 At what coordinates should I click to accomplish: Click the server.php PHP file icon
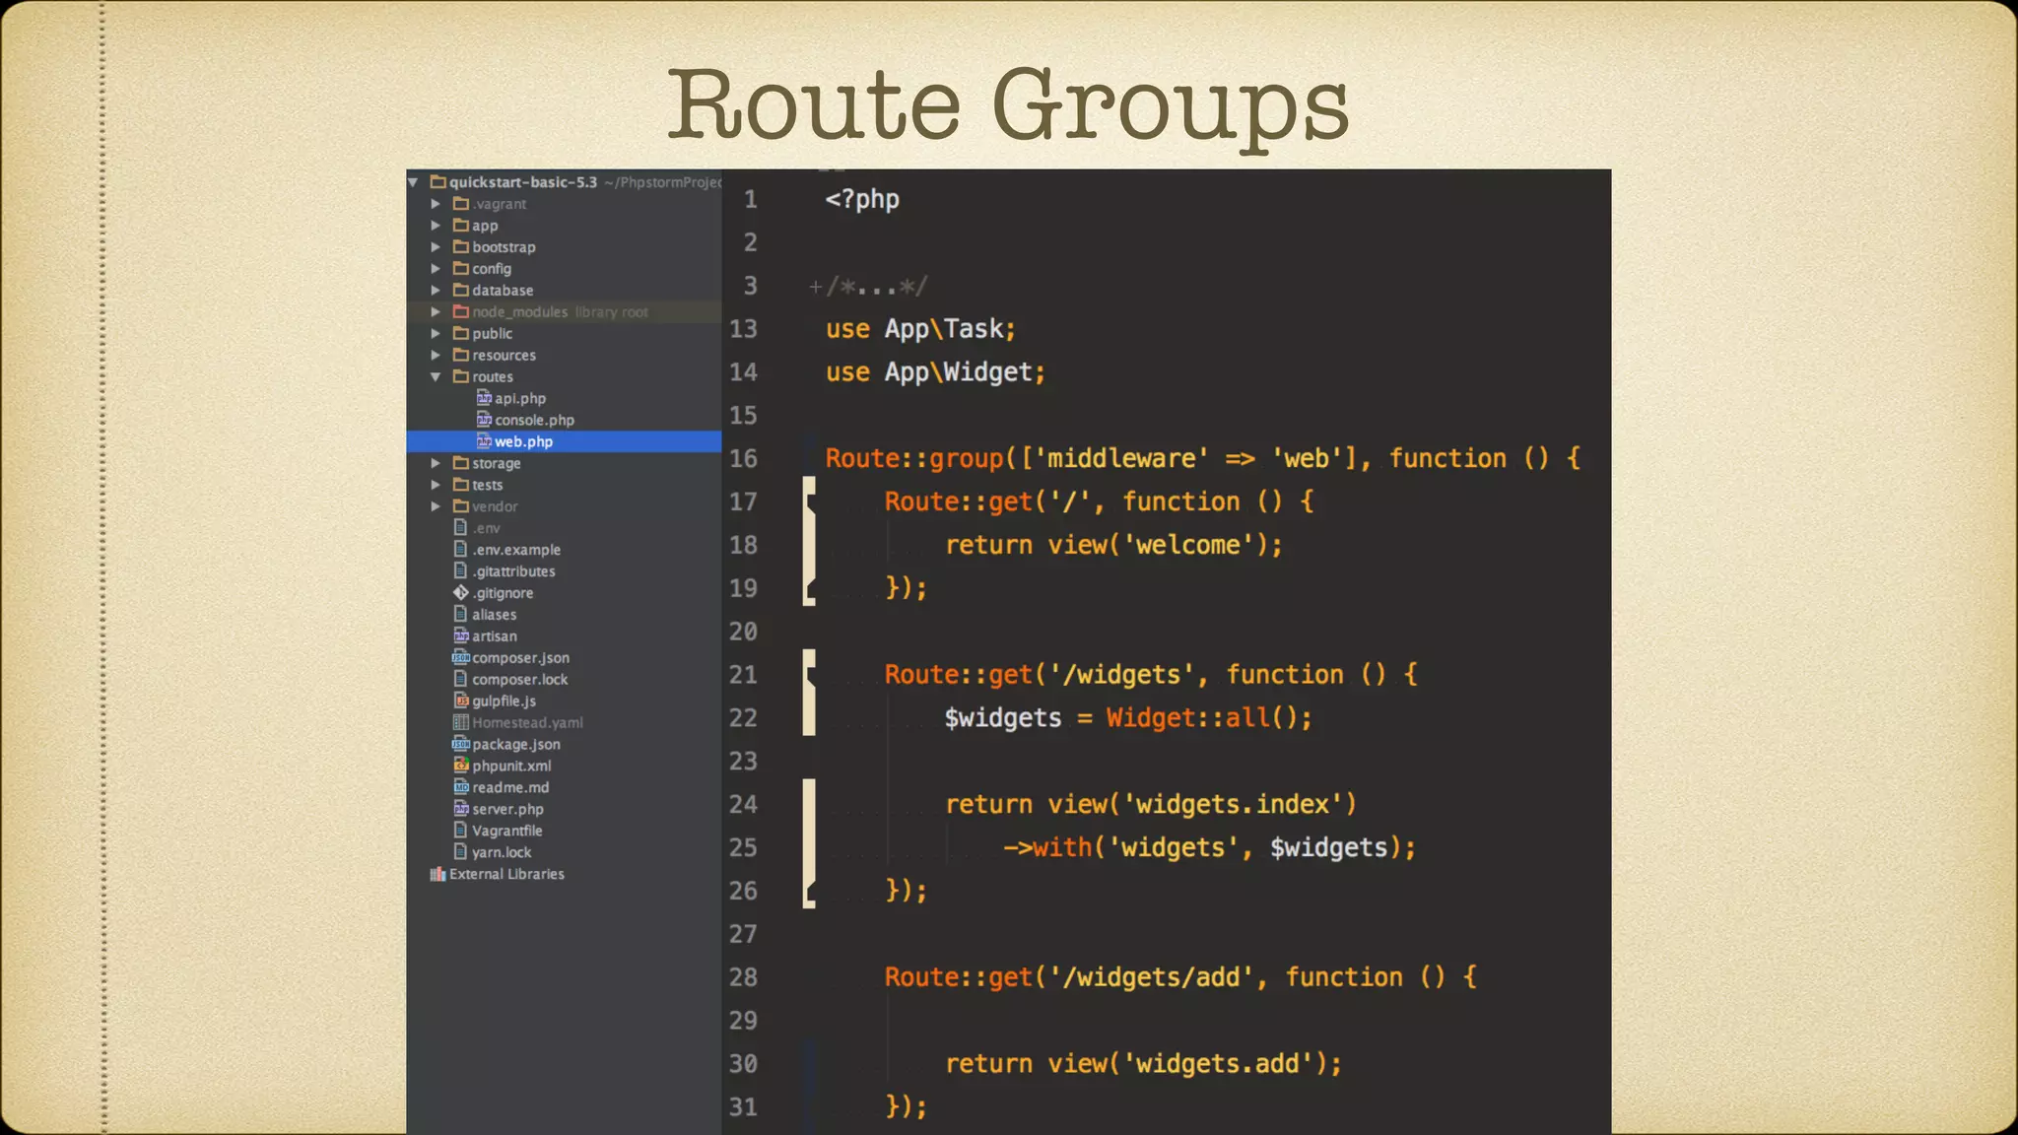pos(460,809)
